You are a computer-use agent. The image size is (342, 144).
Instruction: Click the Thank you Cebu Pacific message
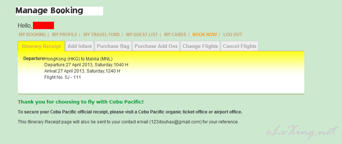tap(81, 102)
